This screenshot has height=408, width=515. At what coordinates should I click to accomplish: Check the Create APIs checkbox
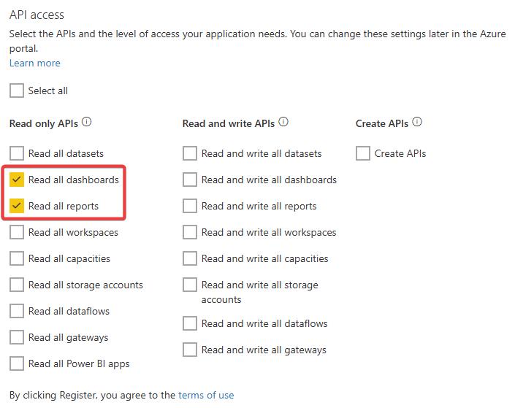(x=363, y=153)
